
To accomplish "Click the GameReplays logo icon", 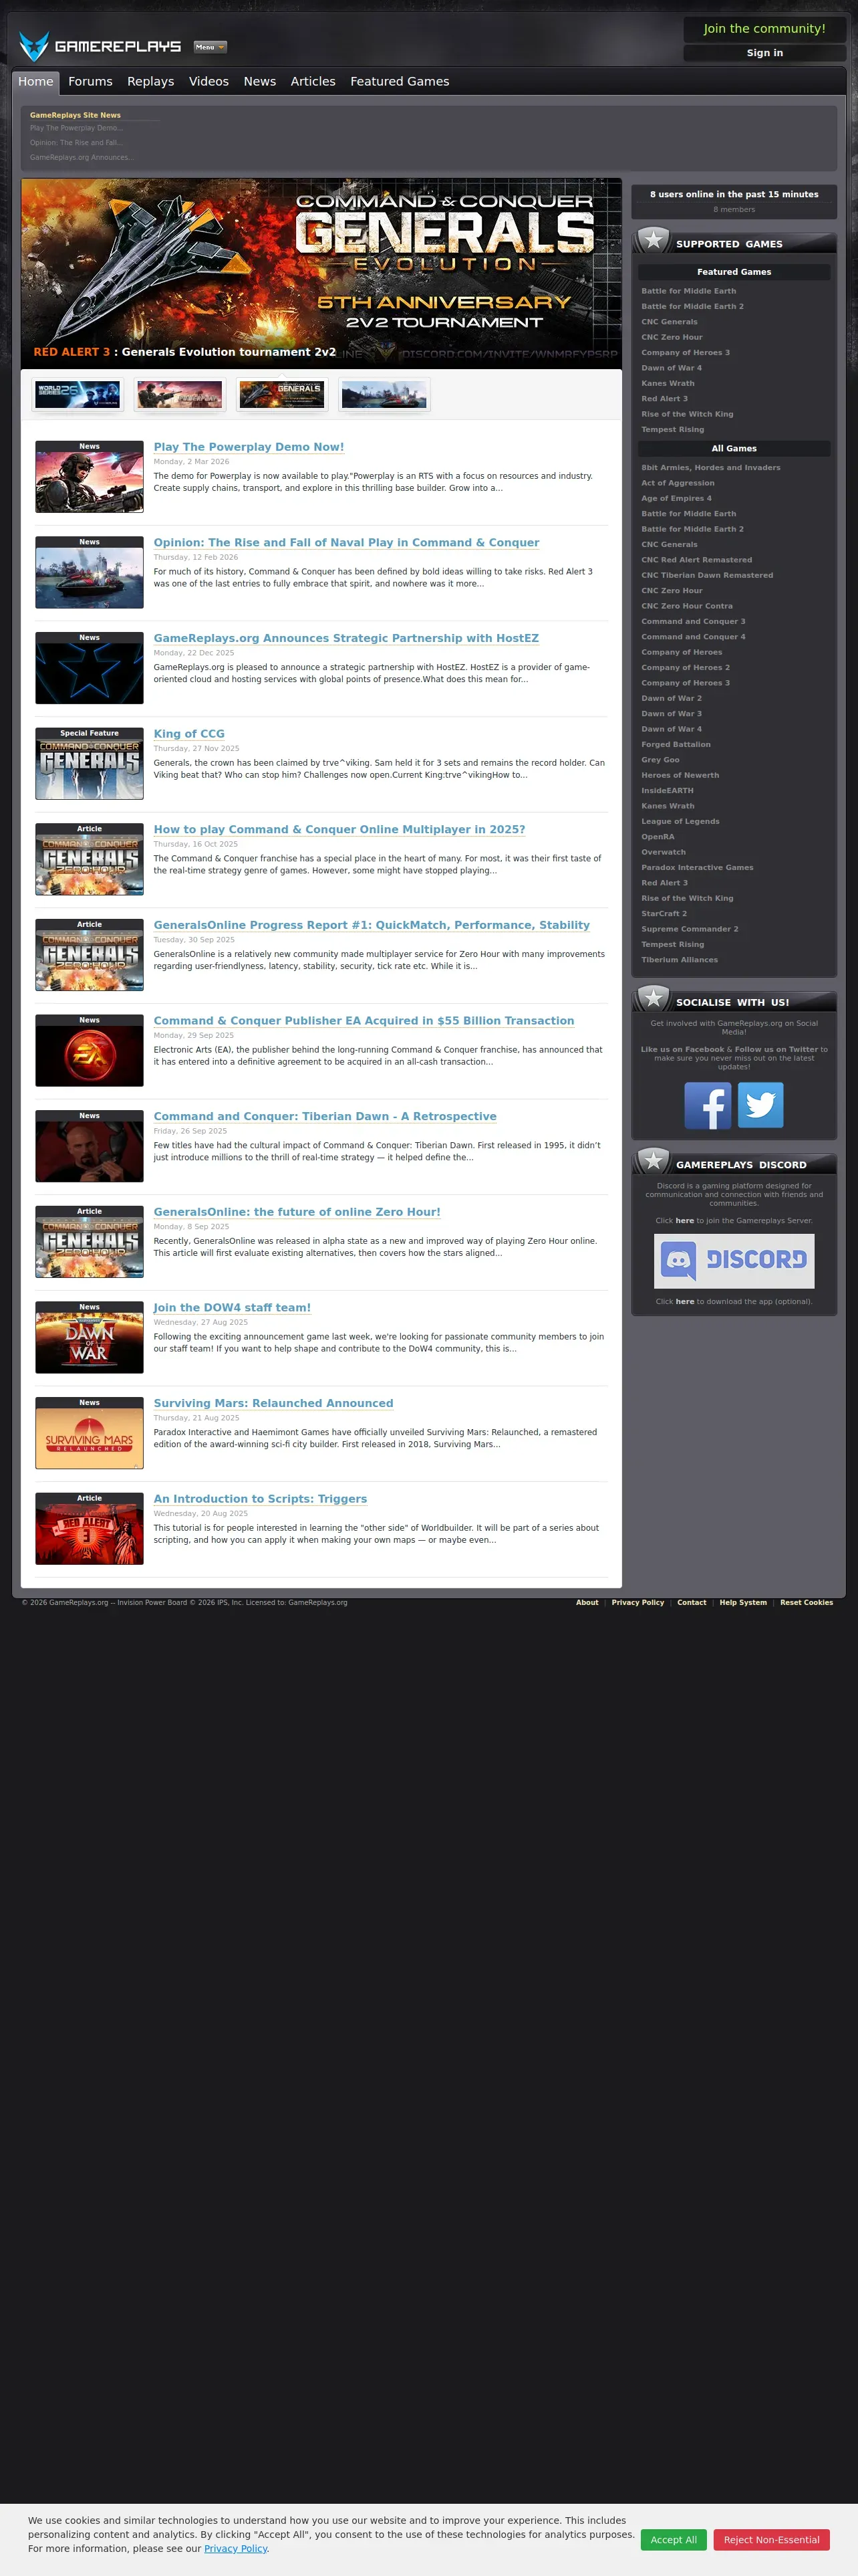I will pyautogui.click(x=34, y=46).
